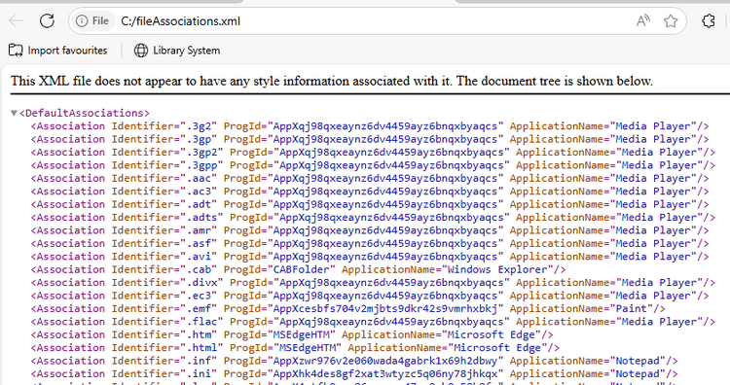Collapse the DefaultAssociations XML node

[14, 113]
